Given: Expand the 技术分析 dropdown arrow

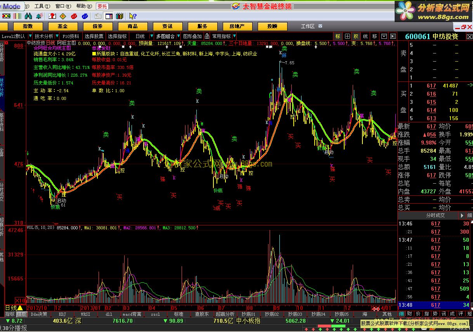Looking at the screenshot, I should pos(57,36).
